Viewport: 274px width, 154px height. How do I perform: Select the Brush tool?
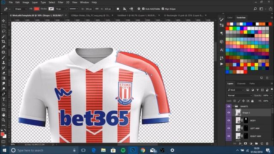tap(3, 57)
